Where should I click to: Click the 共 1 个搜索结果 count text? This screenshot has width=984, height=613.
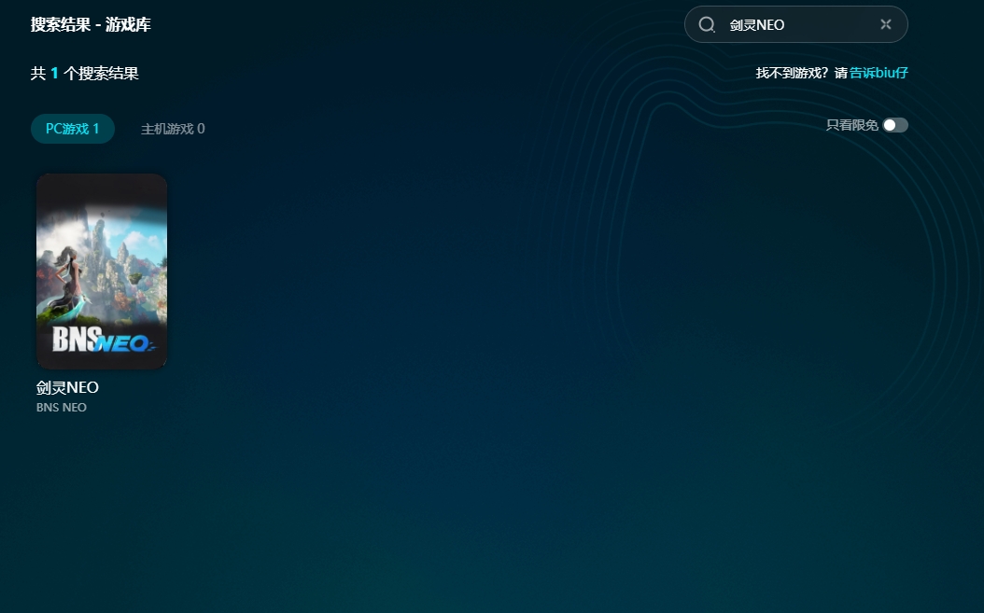click(x=85, y=74)
